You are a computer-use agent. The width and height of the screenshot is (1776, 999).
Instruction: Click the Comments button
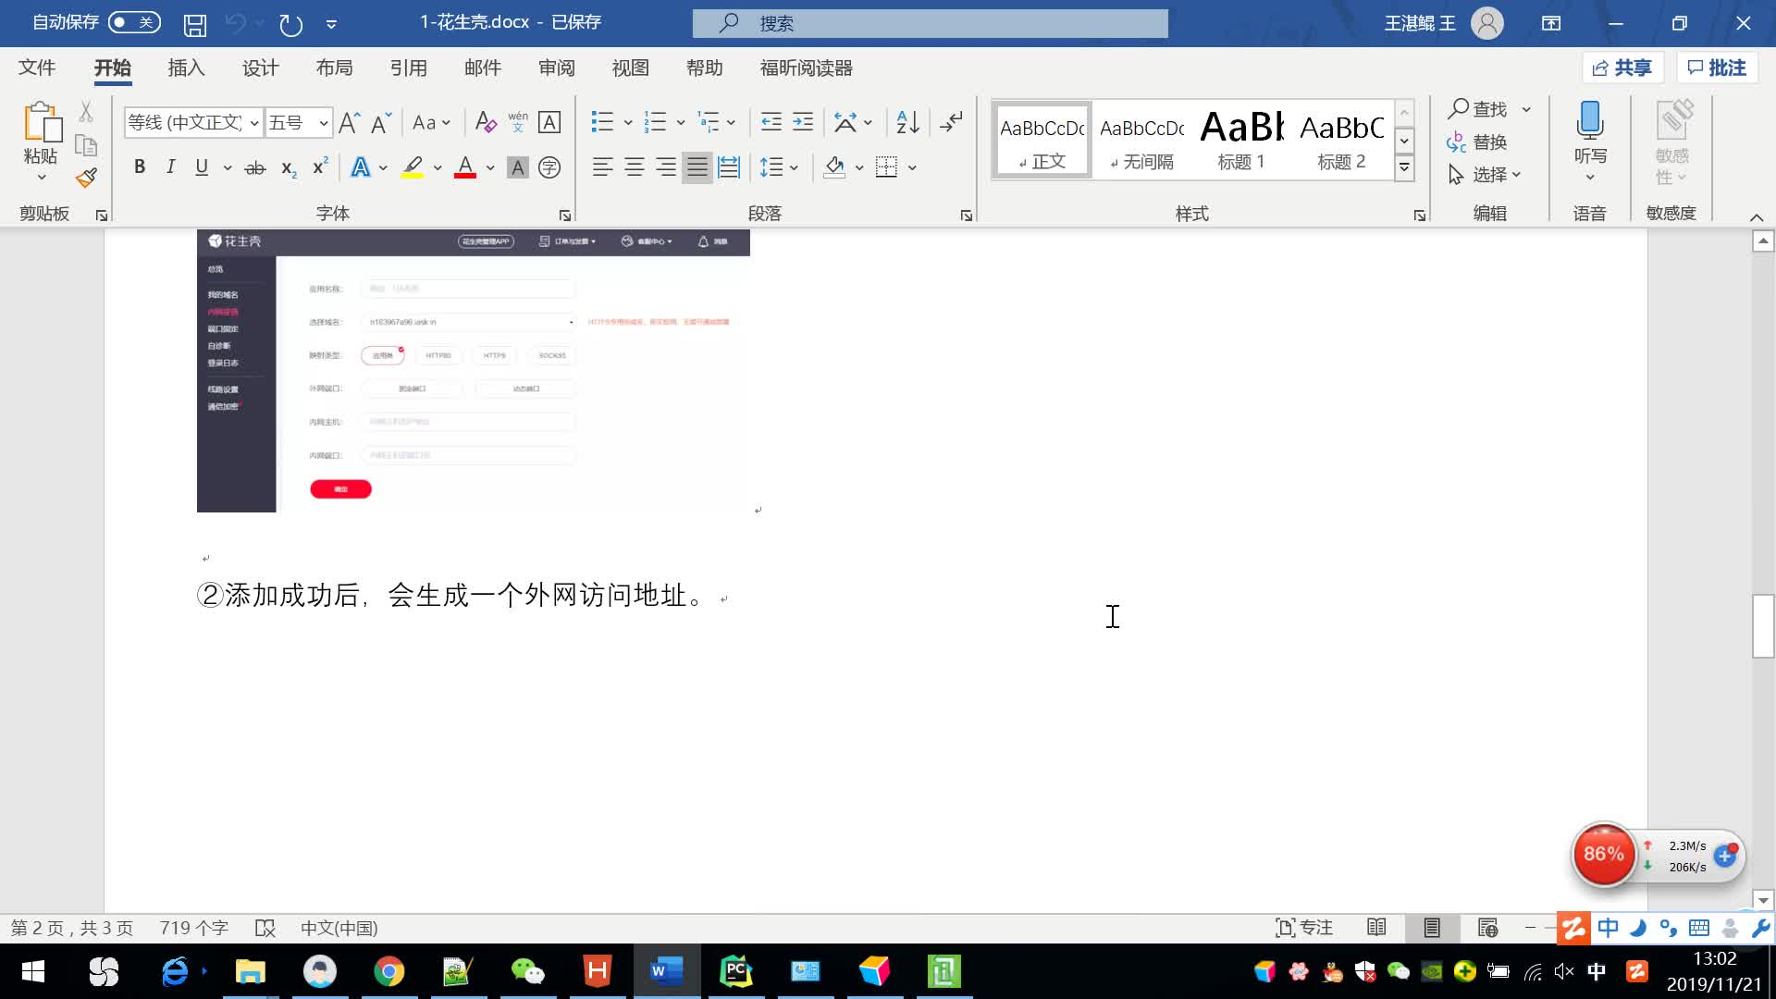coord(1717,68)
